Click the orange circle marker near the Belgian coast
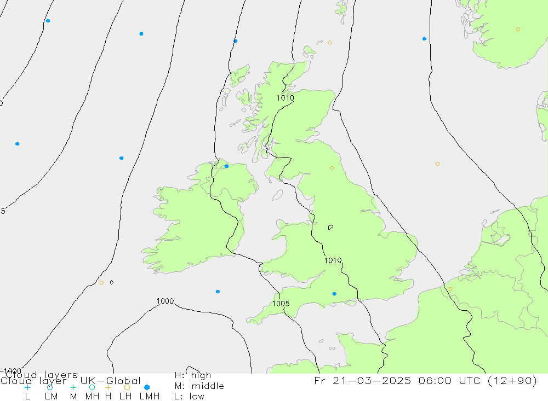Image resolution: width=548 pixels, height=401 pixels. click(x=450, y=289)
